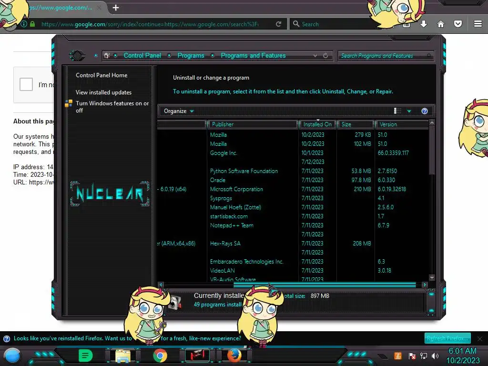Click the change view icon in toolbar
This screenshot has width=488, height=366.
tap(397, 111)
